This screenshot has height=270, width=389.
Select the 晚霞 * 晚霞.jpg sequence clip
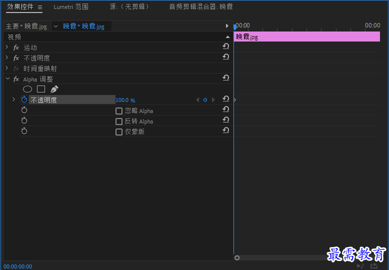[83, 26]
